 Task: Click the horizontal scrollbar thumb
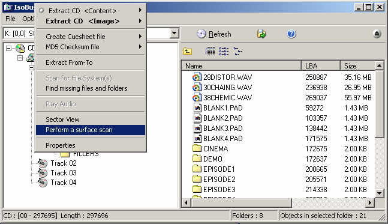click(241, 203)
